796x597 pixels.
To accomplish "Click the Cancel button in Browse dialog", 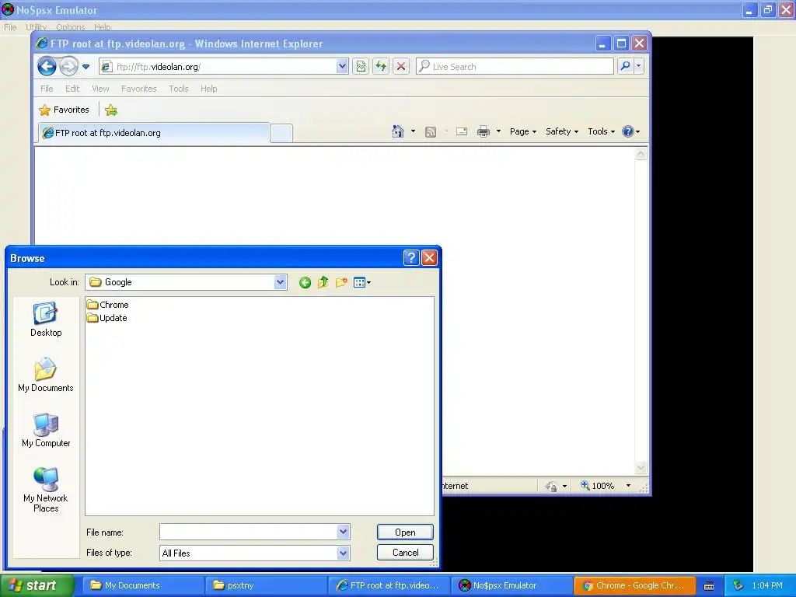I will tap(405, 553).
